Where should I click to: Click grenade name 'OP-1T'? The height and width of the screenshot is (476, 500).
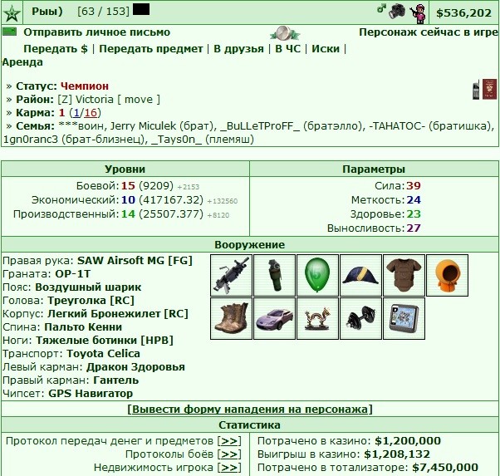click(x=73, y=274)
